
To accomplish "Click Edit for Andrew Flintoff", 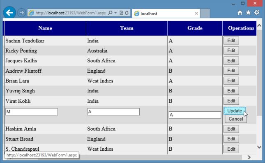I will coord(231,71).
